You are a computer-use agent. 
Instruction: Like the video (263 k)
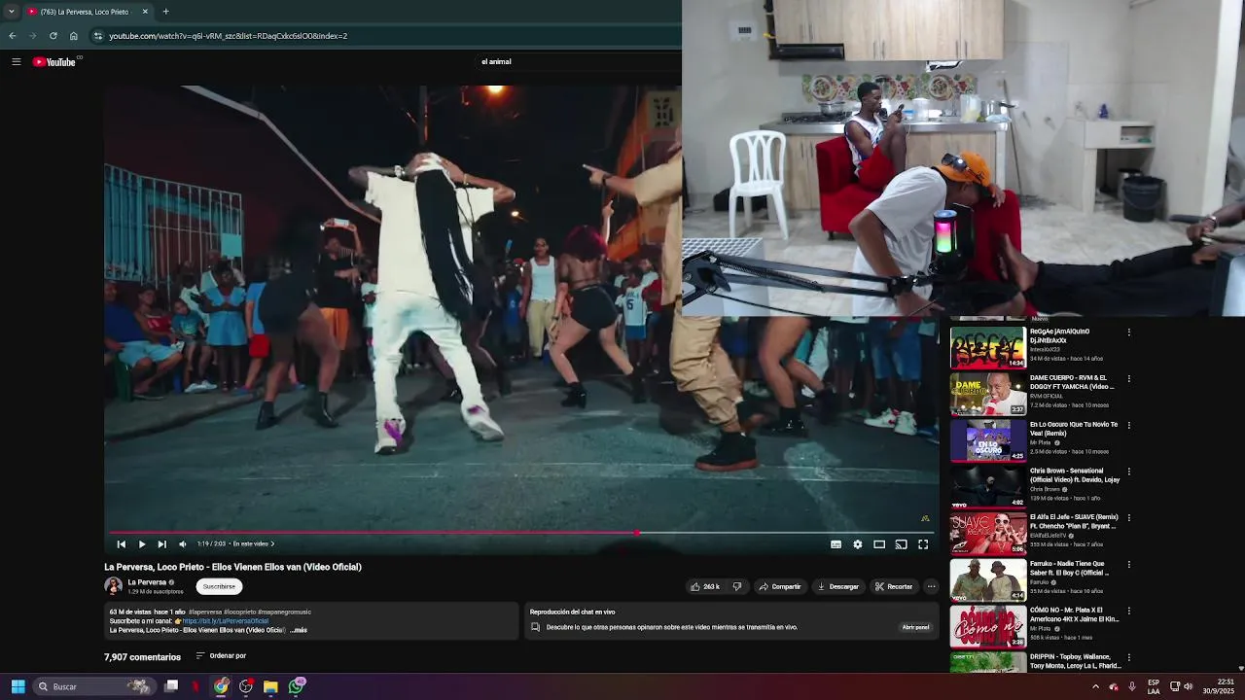click(705, 586)
